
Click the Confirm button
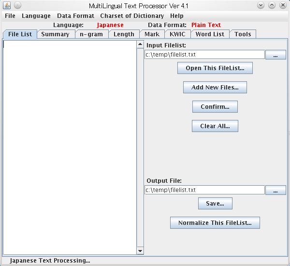(x=215, y=106)
